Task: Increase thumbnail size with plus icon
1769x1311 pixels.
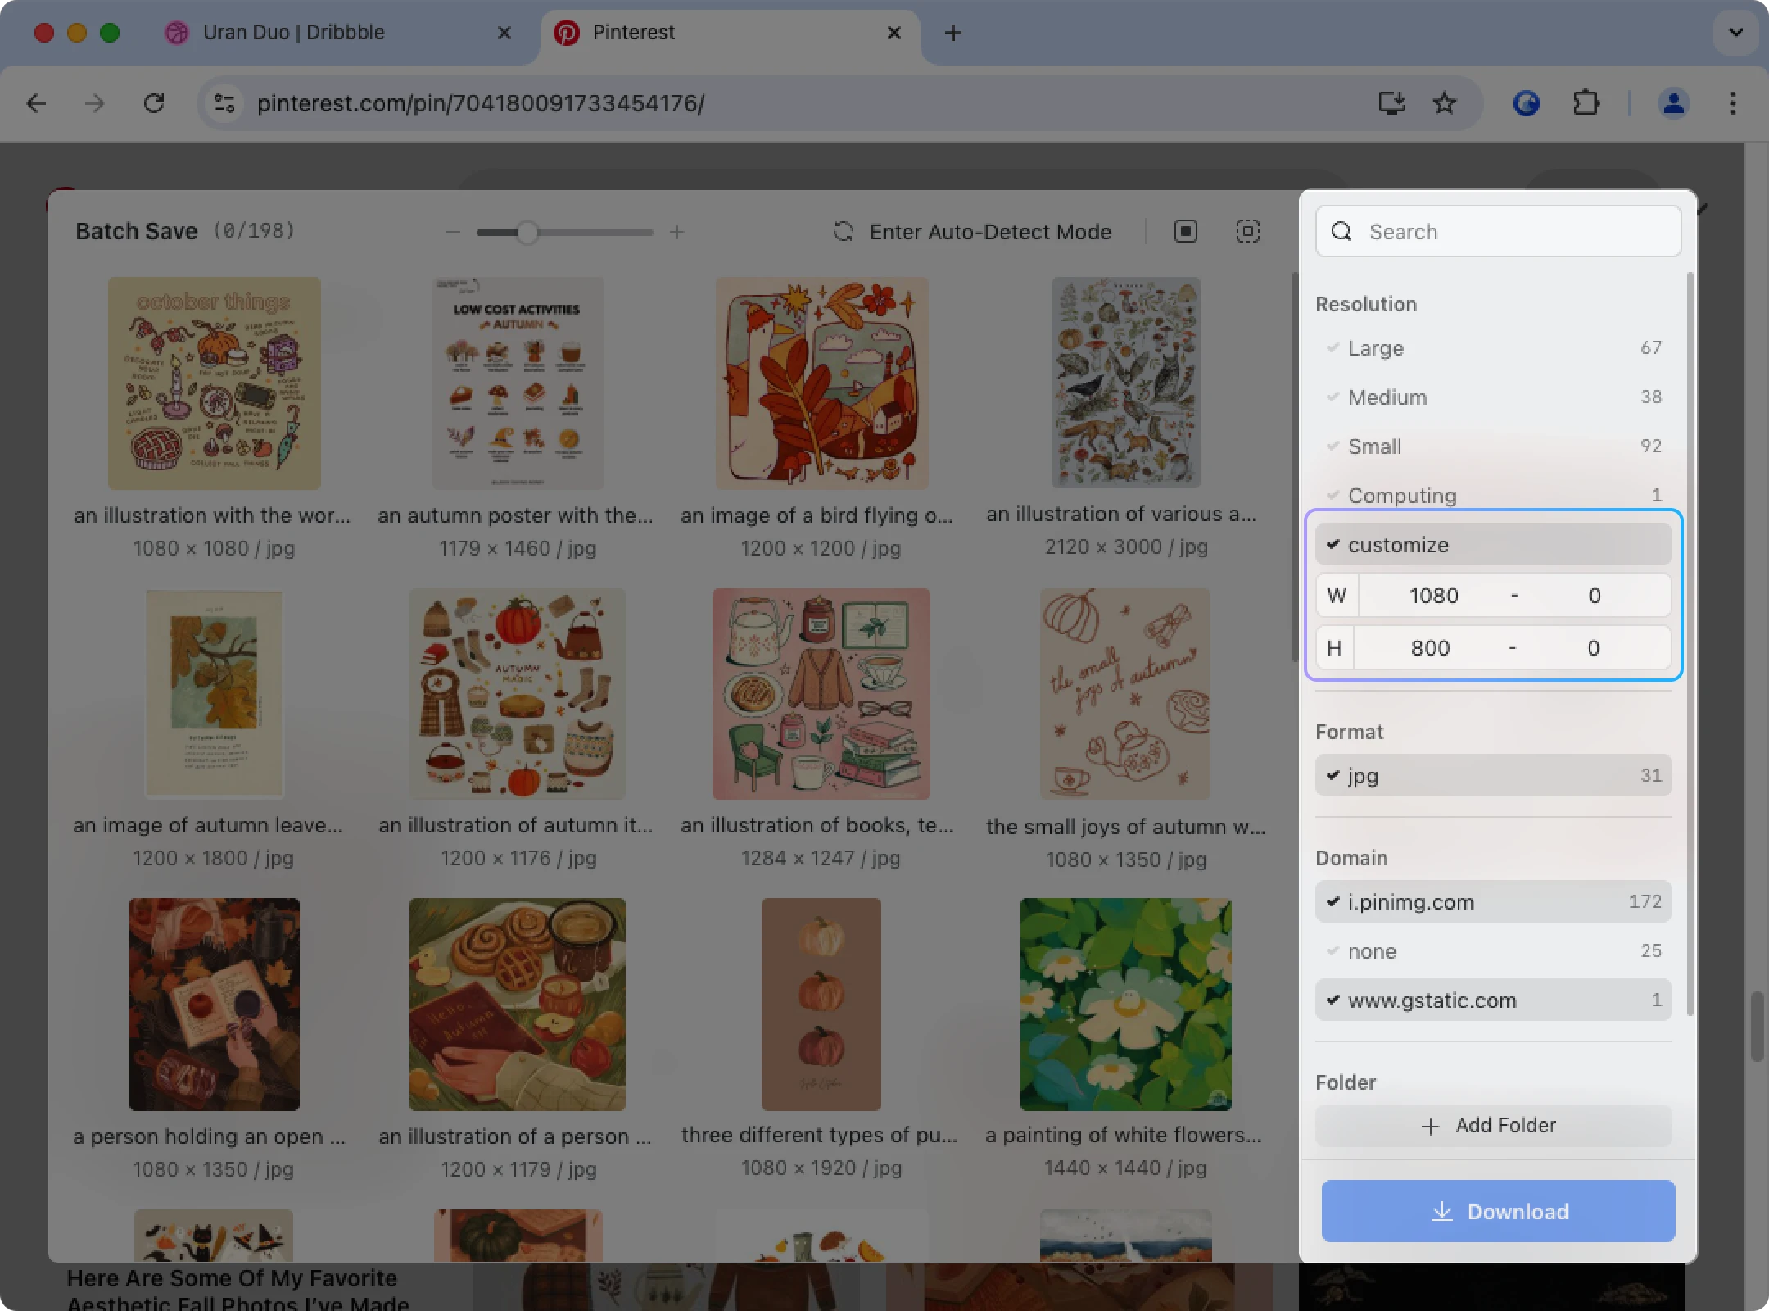Action: pyautogui.click(x=676, y=233)
